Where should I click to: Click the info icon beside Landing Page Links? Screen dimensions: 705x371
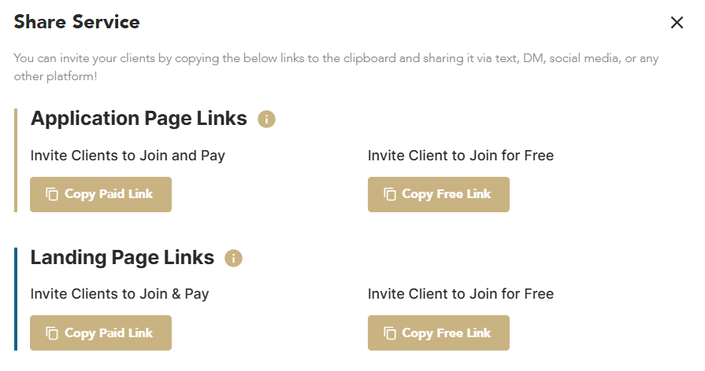pyautogui.click(x=233, y=259)
